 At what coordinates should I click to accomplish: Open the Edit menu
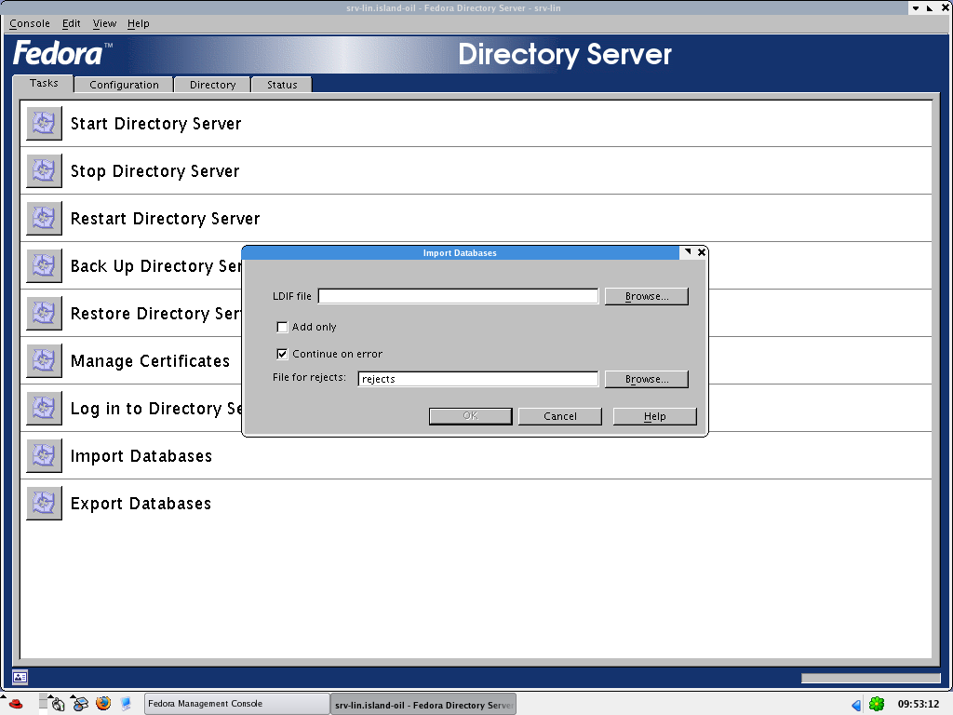pos(71,23)
